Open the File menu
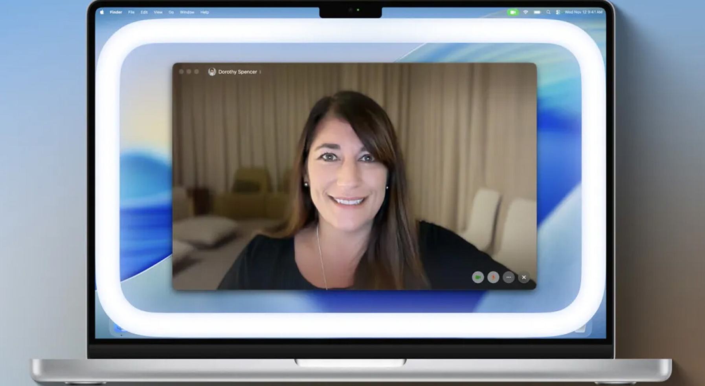The height and width of the screenshot is (386, 705). [131, 12]
